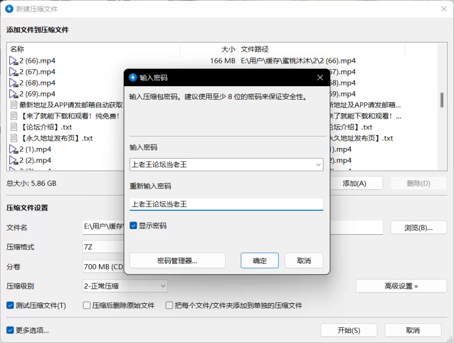The image size is (454, 343).
Task: Confirm password with the 确定 button
Action: click(259, 261)
